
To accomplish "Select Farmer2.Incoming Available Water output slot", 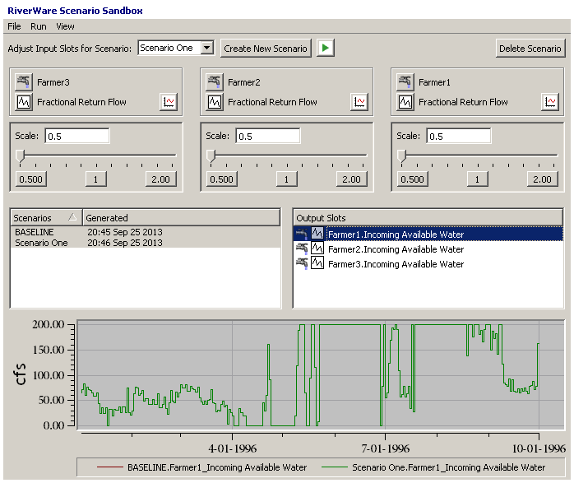I will pos(428,249).
